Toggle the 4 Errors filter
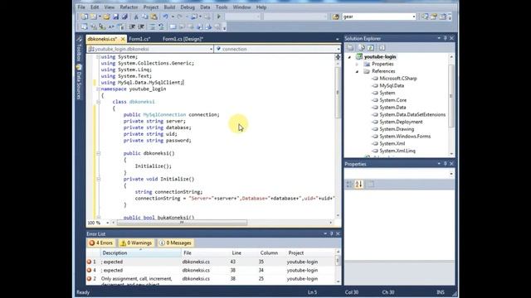 (101, 243)
